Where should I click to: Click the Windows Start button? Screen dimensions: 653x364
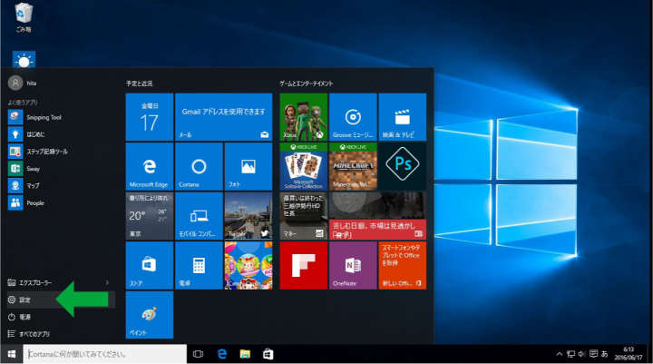tap(12, 354)
